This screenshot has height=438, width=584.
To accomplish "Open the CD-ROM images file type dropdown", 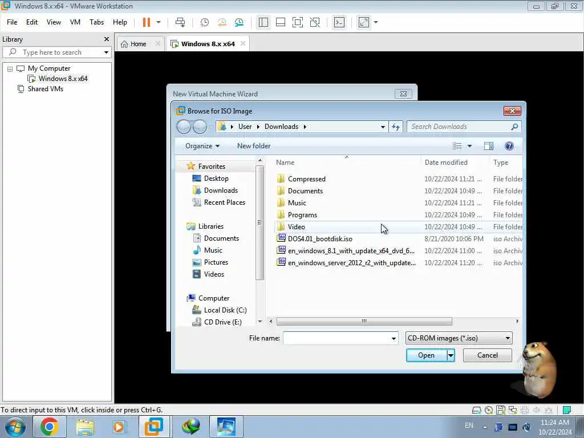I will [459, 338].
